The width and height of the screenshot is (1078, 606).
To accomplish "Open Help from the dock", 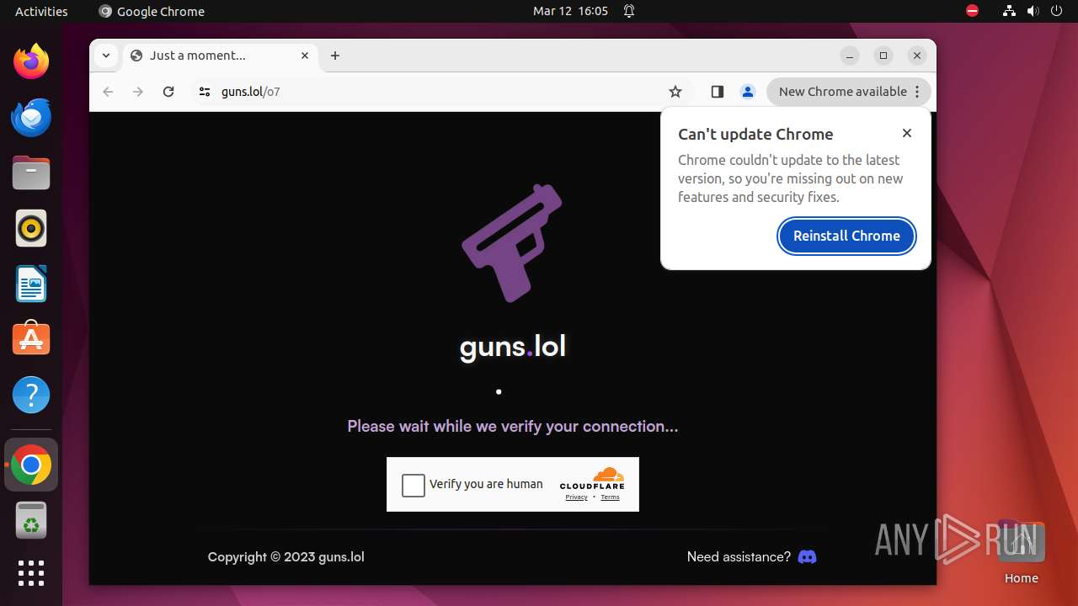I will click(31, 395).
